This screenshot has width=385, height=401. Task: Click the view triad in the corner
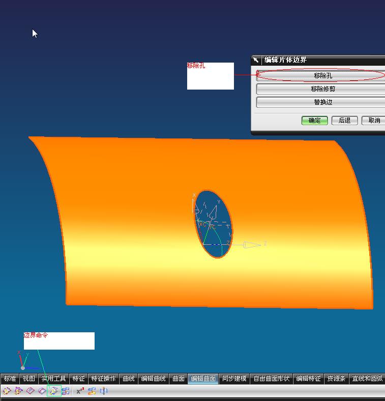coord(27,361)
